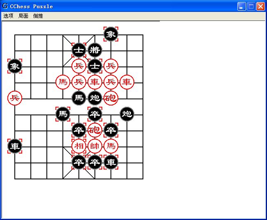Click the leftmost red horse 馬

tap(63, 82)
